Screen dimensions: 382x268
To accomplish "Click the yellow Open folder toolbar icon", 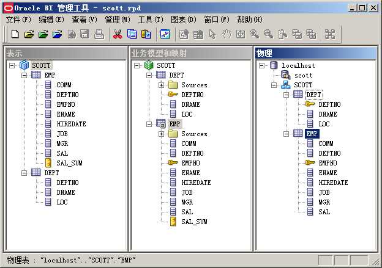I will [29, 34].
